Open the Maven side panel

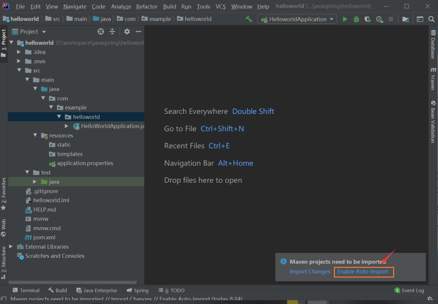tap(433, 79)
